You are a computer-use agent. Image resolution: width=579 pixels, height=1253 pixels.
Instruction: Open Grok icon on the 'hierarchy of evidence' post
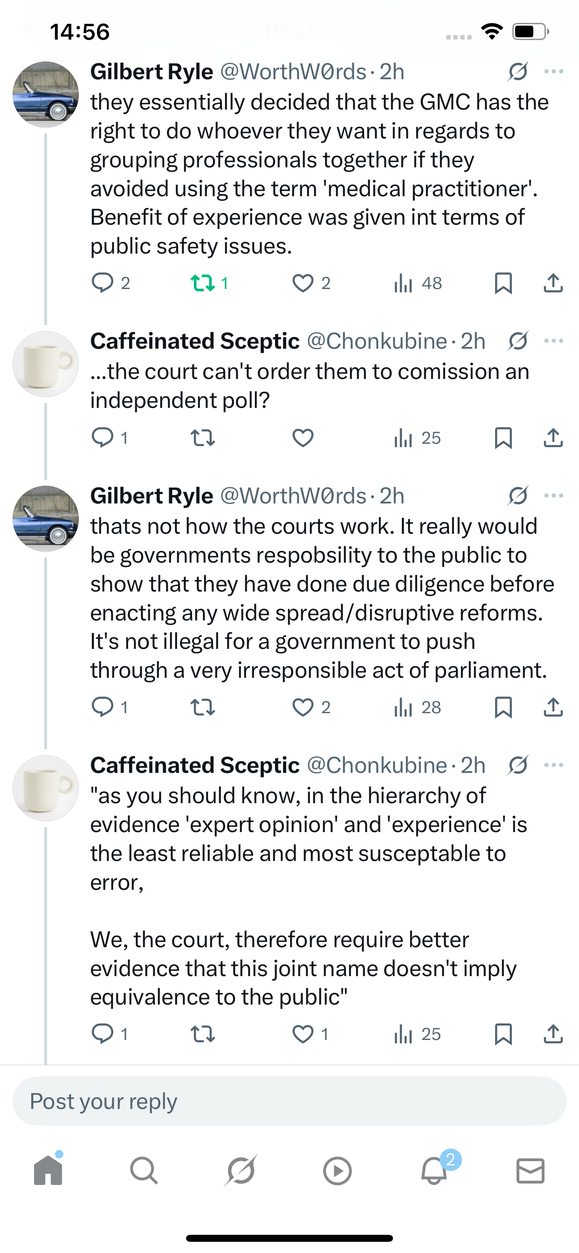tap(517, 765)
